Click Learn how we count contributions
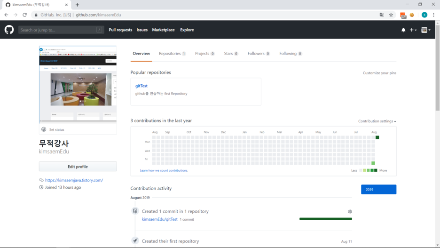Image resolution: width=440 pixels, height=248 pixels. click(x=164, y=170)
